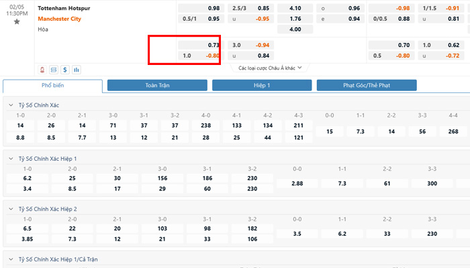Screen dimensions: 470x268
Task: Click the red player lineup icon
Action: (x=42, y=69)
